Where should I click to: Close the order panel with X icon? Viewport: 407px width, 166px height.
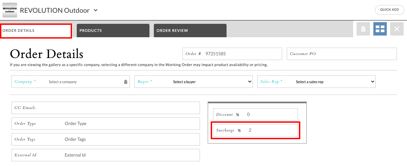[x=397, y=29]
